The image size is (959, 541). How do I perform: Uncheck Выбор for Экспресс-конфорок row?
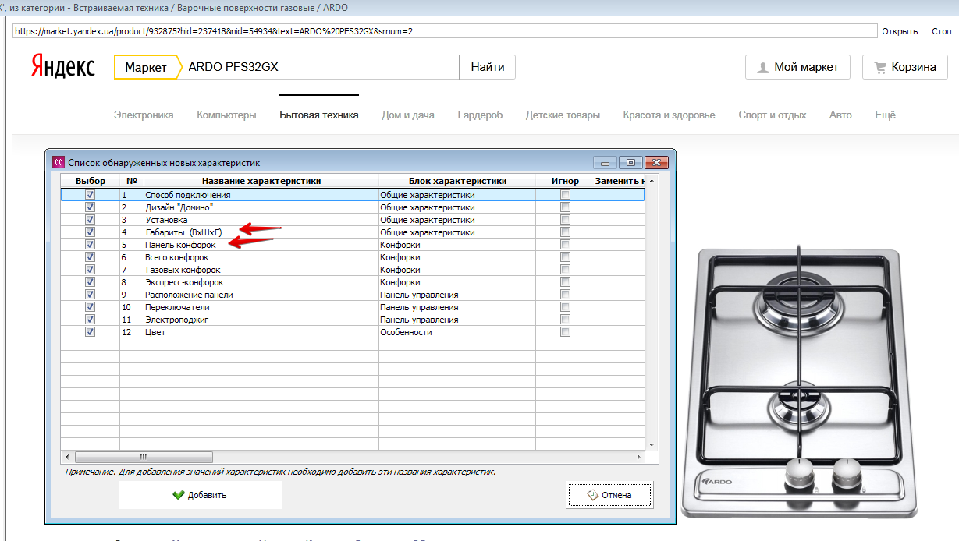(x=90, y=282)
